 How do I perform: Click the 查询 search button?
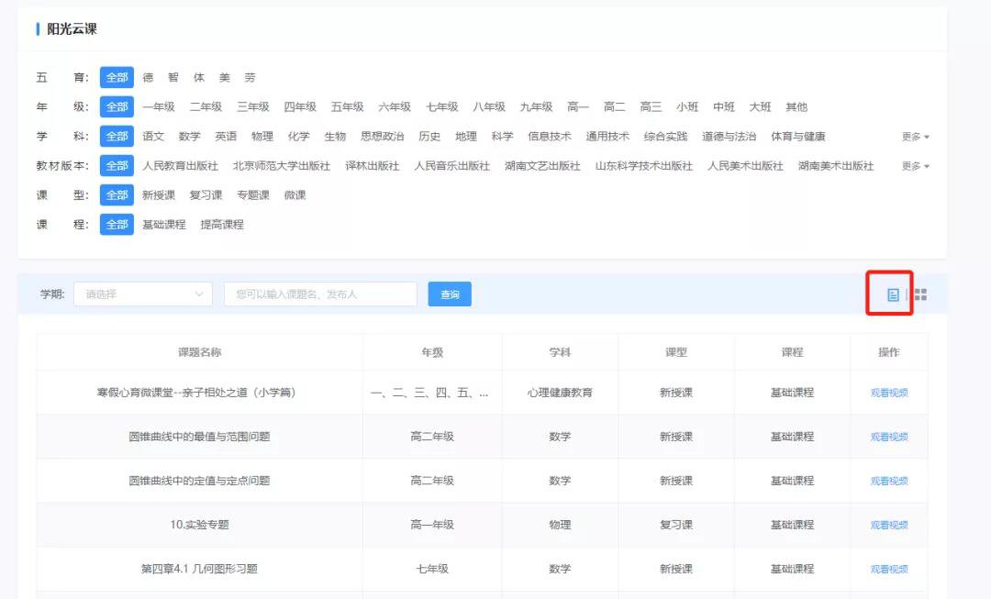(450, 294)
